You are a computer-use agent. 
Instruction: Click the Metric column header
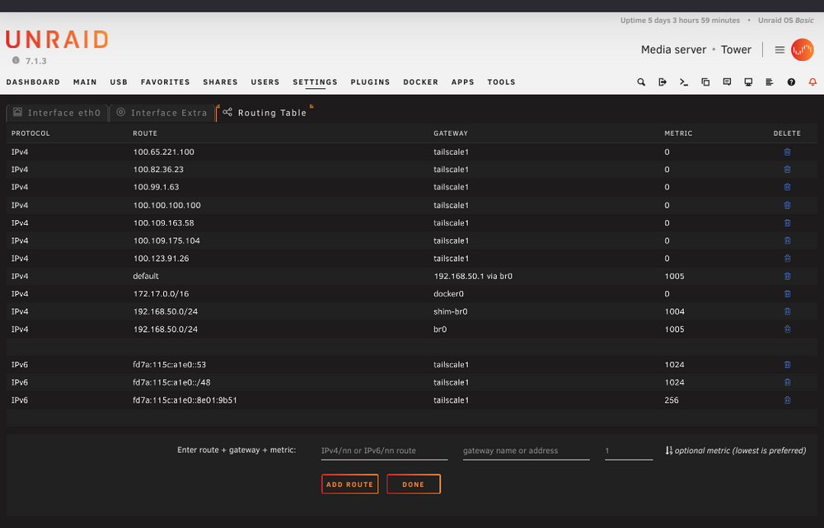[678, 133]
